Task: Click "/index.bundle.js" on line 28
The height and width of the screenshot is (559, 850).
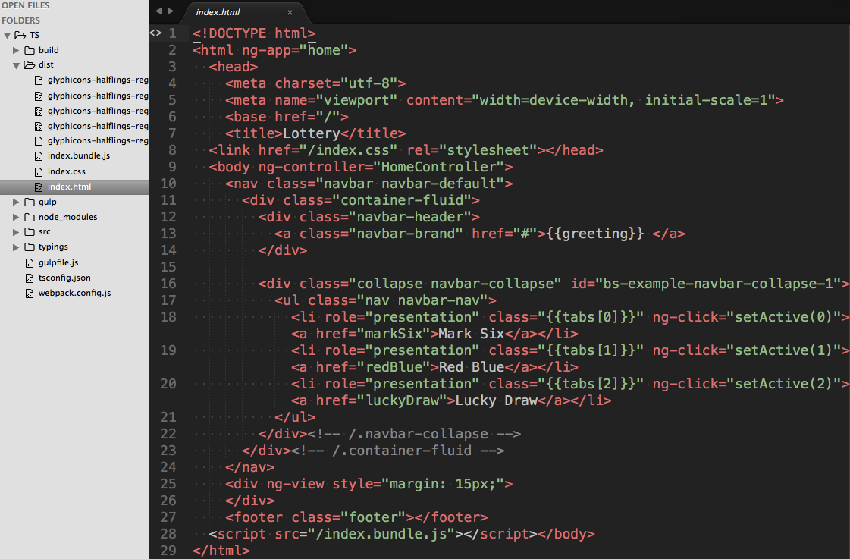Action: coord(381,534)
